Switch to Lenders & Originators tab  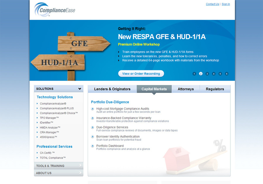coord(112,89)
